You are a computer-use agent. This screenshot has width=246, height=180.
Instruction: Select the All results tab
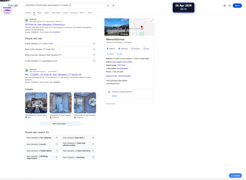(x=34, y=13)
